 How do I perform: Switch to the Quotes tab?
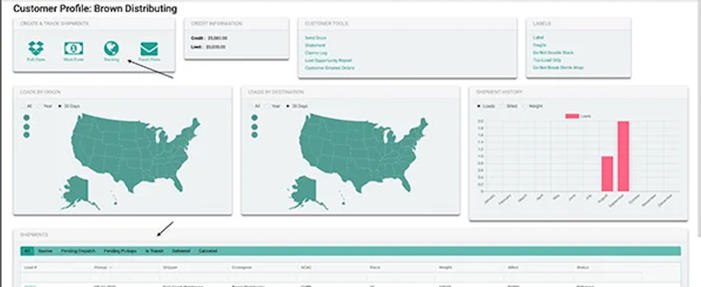click(45, 251)
